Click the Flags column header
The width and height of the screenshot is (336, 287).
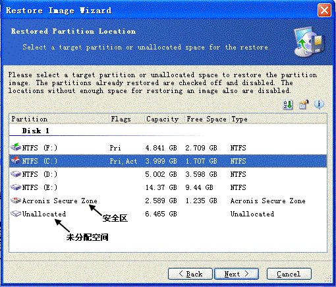pyautogui.click(x=126, y=119)
